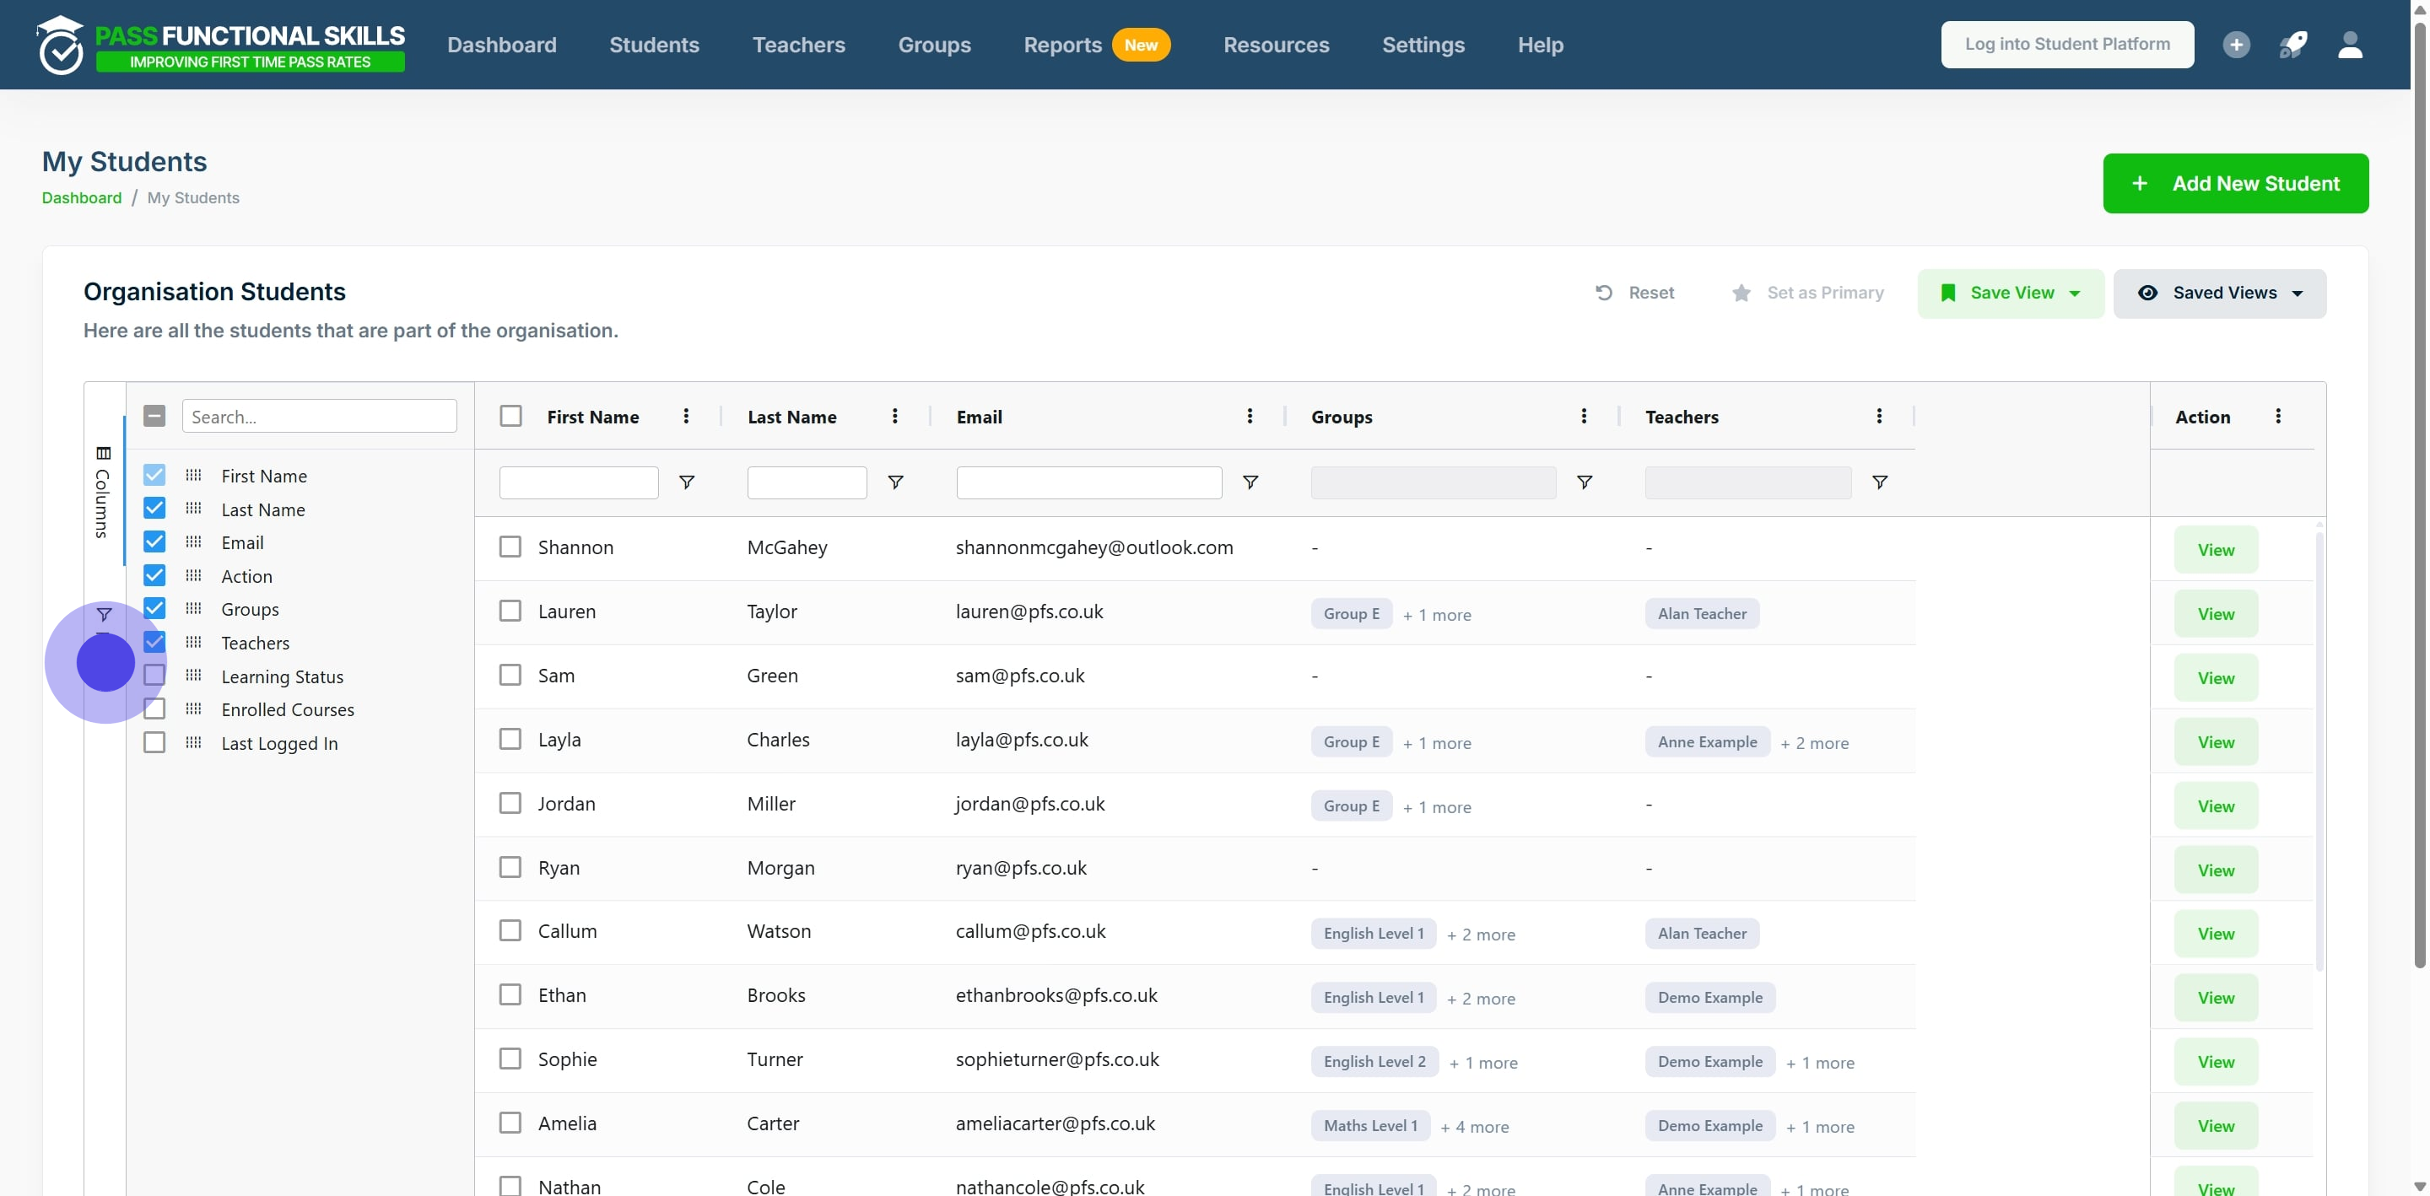Expand '+ 2 more' teachers for Layla
2430x1196 pixels.
coord(1814,742)
